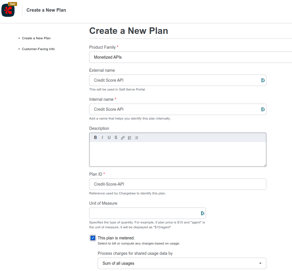Click the External name text field
This screenshot has width=292, height=271.
click(x=174, y=80)
